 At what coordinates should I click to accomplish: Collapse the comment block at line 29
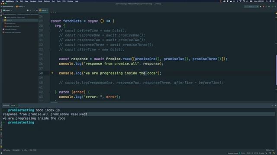[x=50, y=31]
